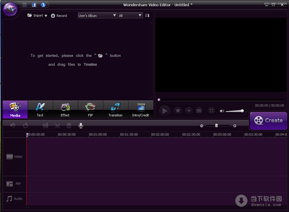Expand the Import dropdown arrow
The height and width of the screenshot is (212, 289).
[x=46, y=16]
